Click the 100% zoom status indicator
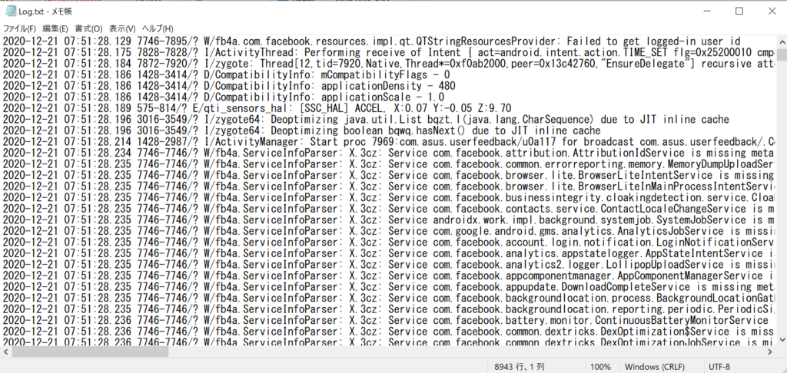 601,367
